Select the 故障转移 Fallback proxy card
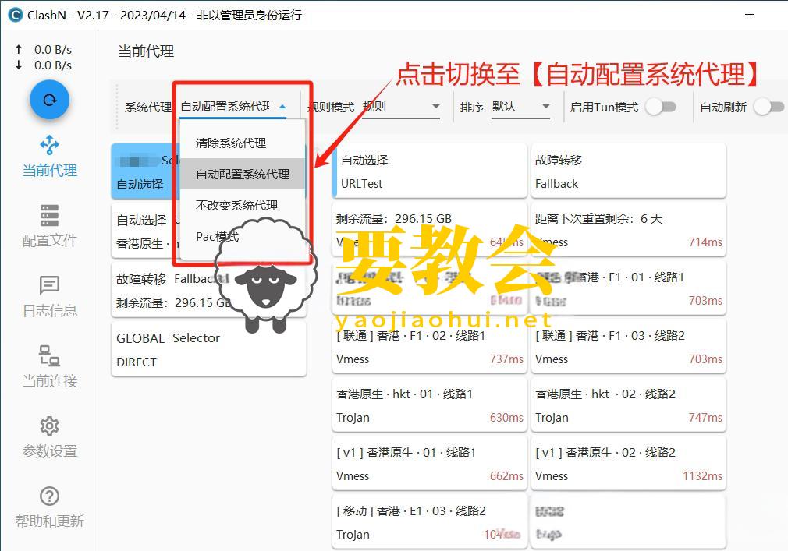Image resolution: width=788 pixels, height=551 pixels. coord(628,171)
